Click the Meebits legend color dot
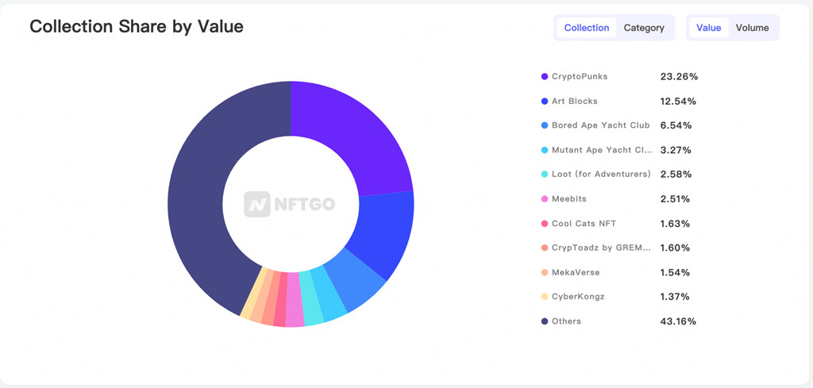 545,199
